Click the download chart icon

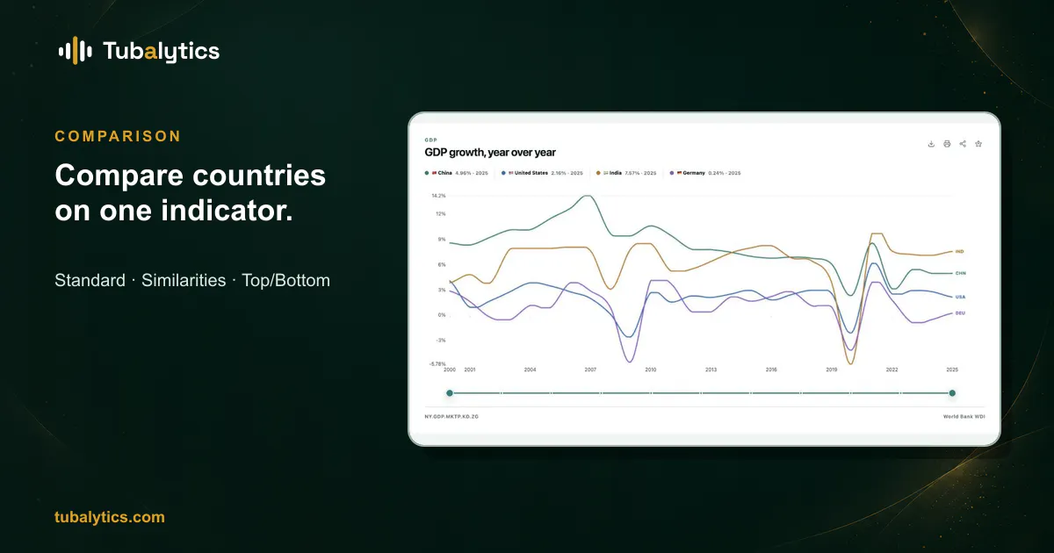(x=931, y=144)
